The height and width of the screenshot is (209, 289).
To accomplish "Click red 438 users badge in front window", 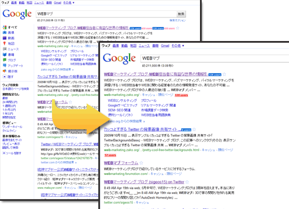I will coord(181,95).
